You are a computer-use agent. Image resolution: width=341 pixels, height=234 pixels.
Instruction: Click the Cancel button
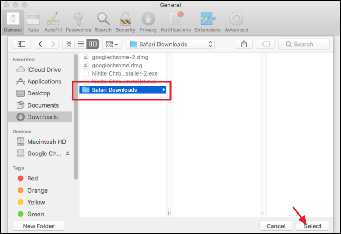tap(276, 226)
